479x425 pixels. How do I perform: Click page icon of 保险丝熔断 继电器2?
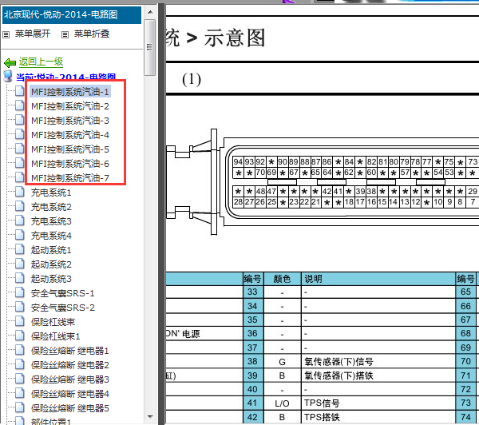(20, 364)
